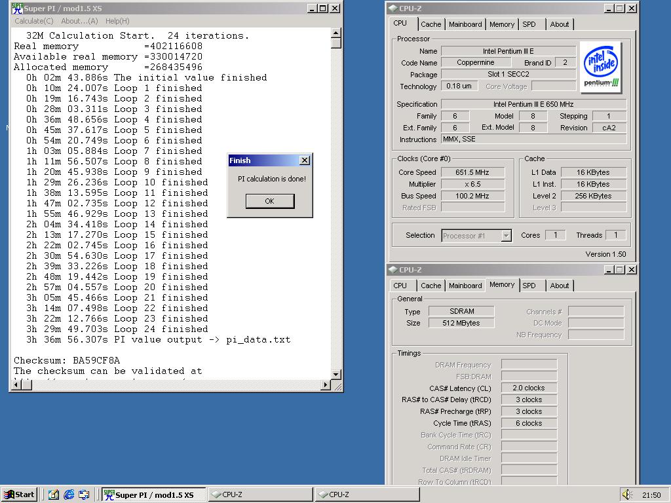Image resolution: width=671 pixels, height=503 pixels.
Task: Click the Code Name field Coppermine
Action: click(475, 62)
